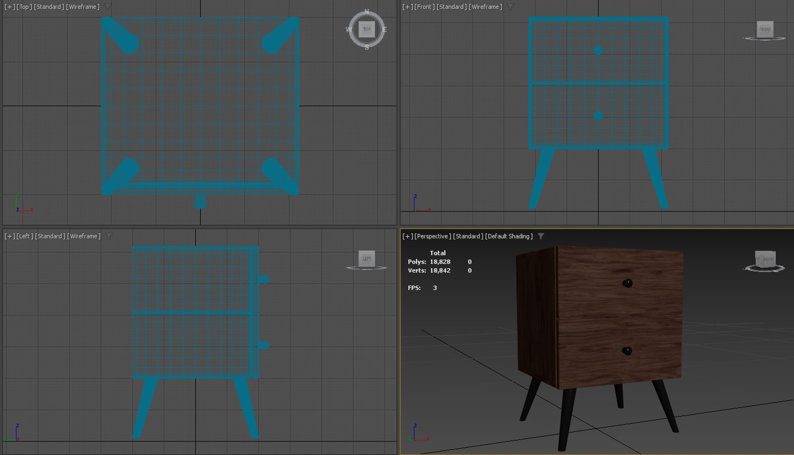Click the Verts count 18,842 statistic

point(440,270)
